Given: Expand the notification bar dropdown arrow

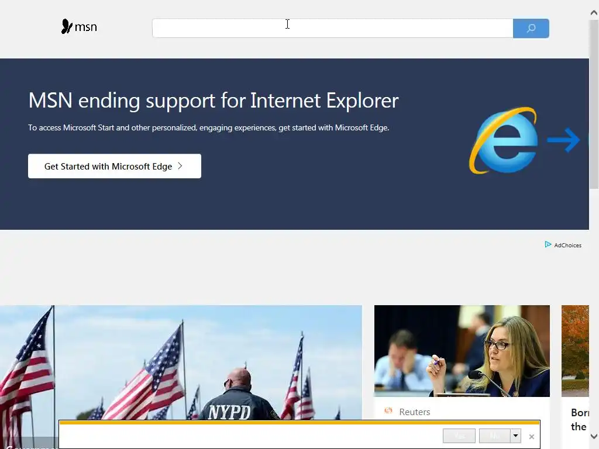Looking at the screenshot, I should point(516,436).
